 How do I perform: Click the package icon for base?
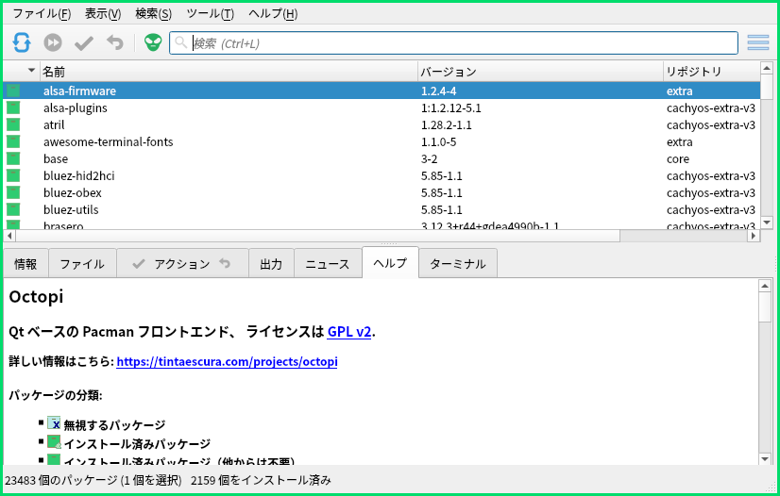click(13, 158)
